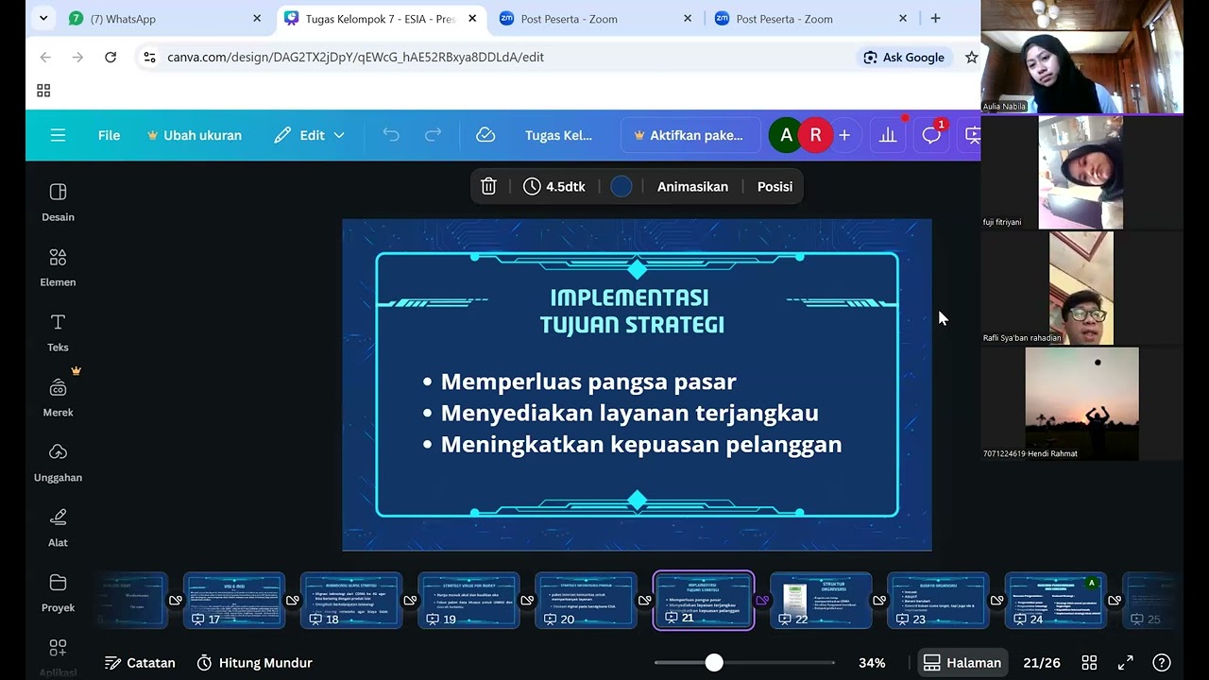Select slide 17 thumbnail
The width and height of the screenshot is (1209, 680).
[234, 600]
